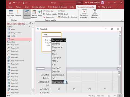Image resolution: width=130 pixels, height=97 pixels.
Task: Undo the last action in the title bar
Action: [14, 3]
